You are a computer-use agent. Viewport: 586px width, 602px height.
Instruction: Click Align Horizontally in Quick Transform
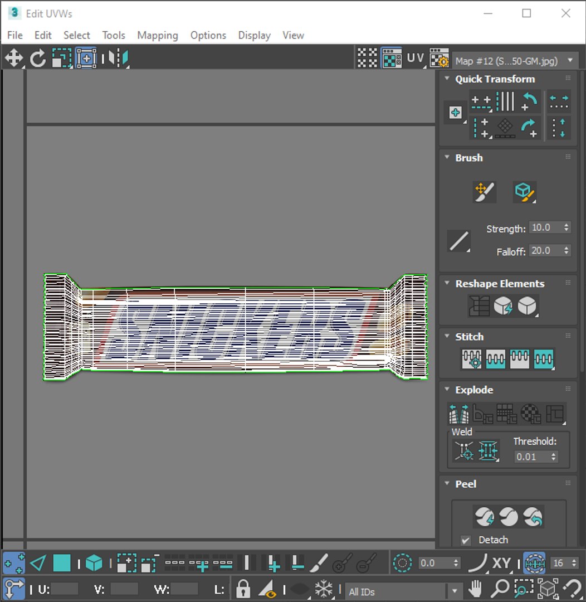[481, 102]
